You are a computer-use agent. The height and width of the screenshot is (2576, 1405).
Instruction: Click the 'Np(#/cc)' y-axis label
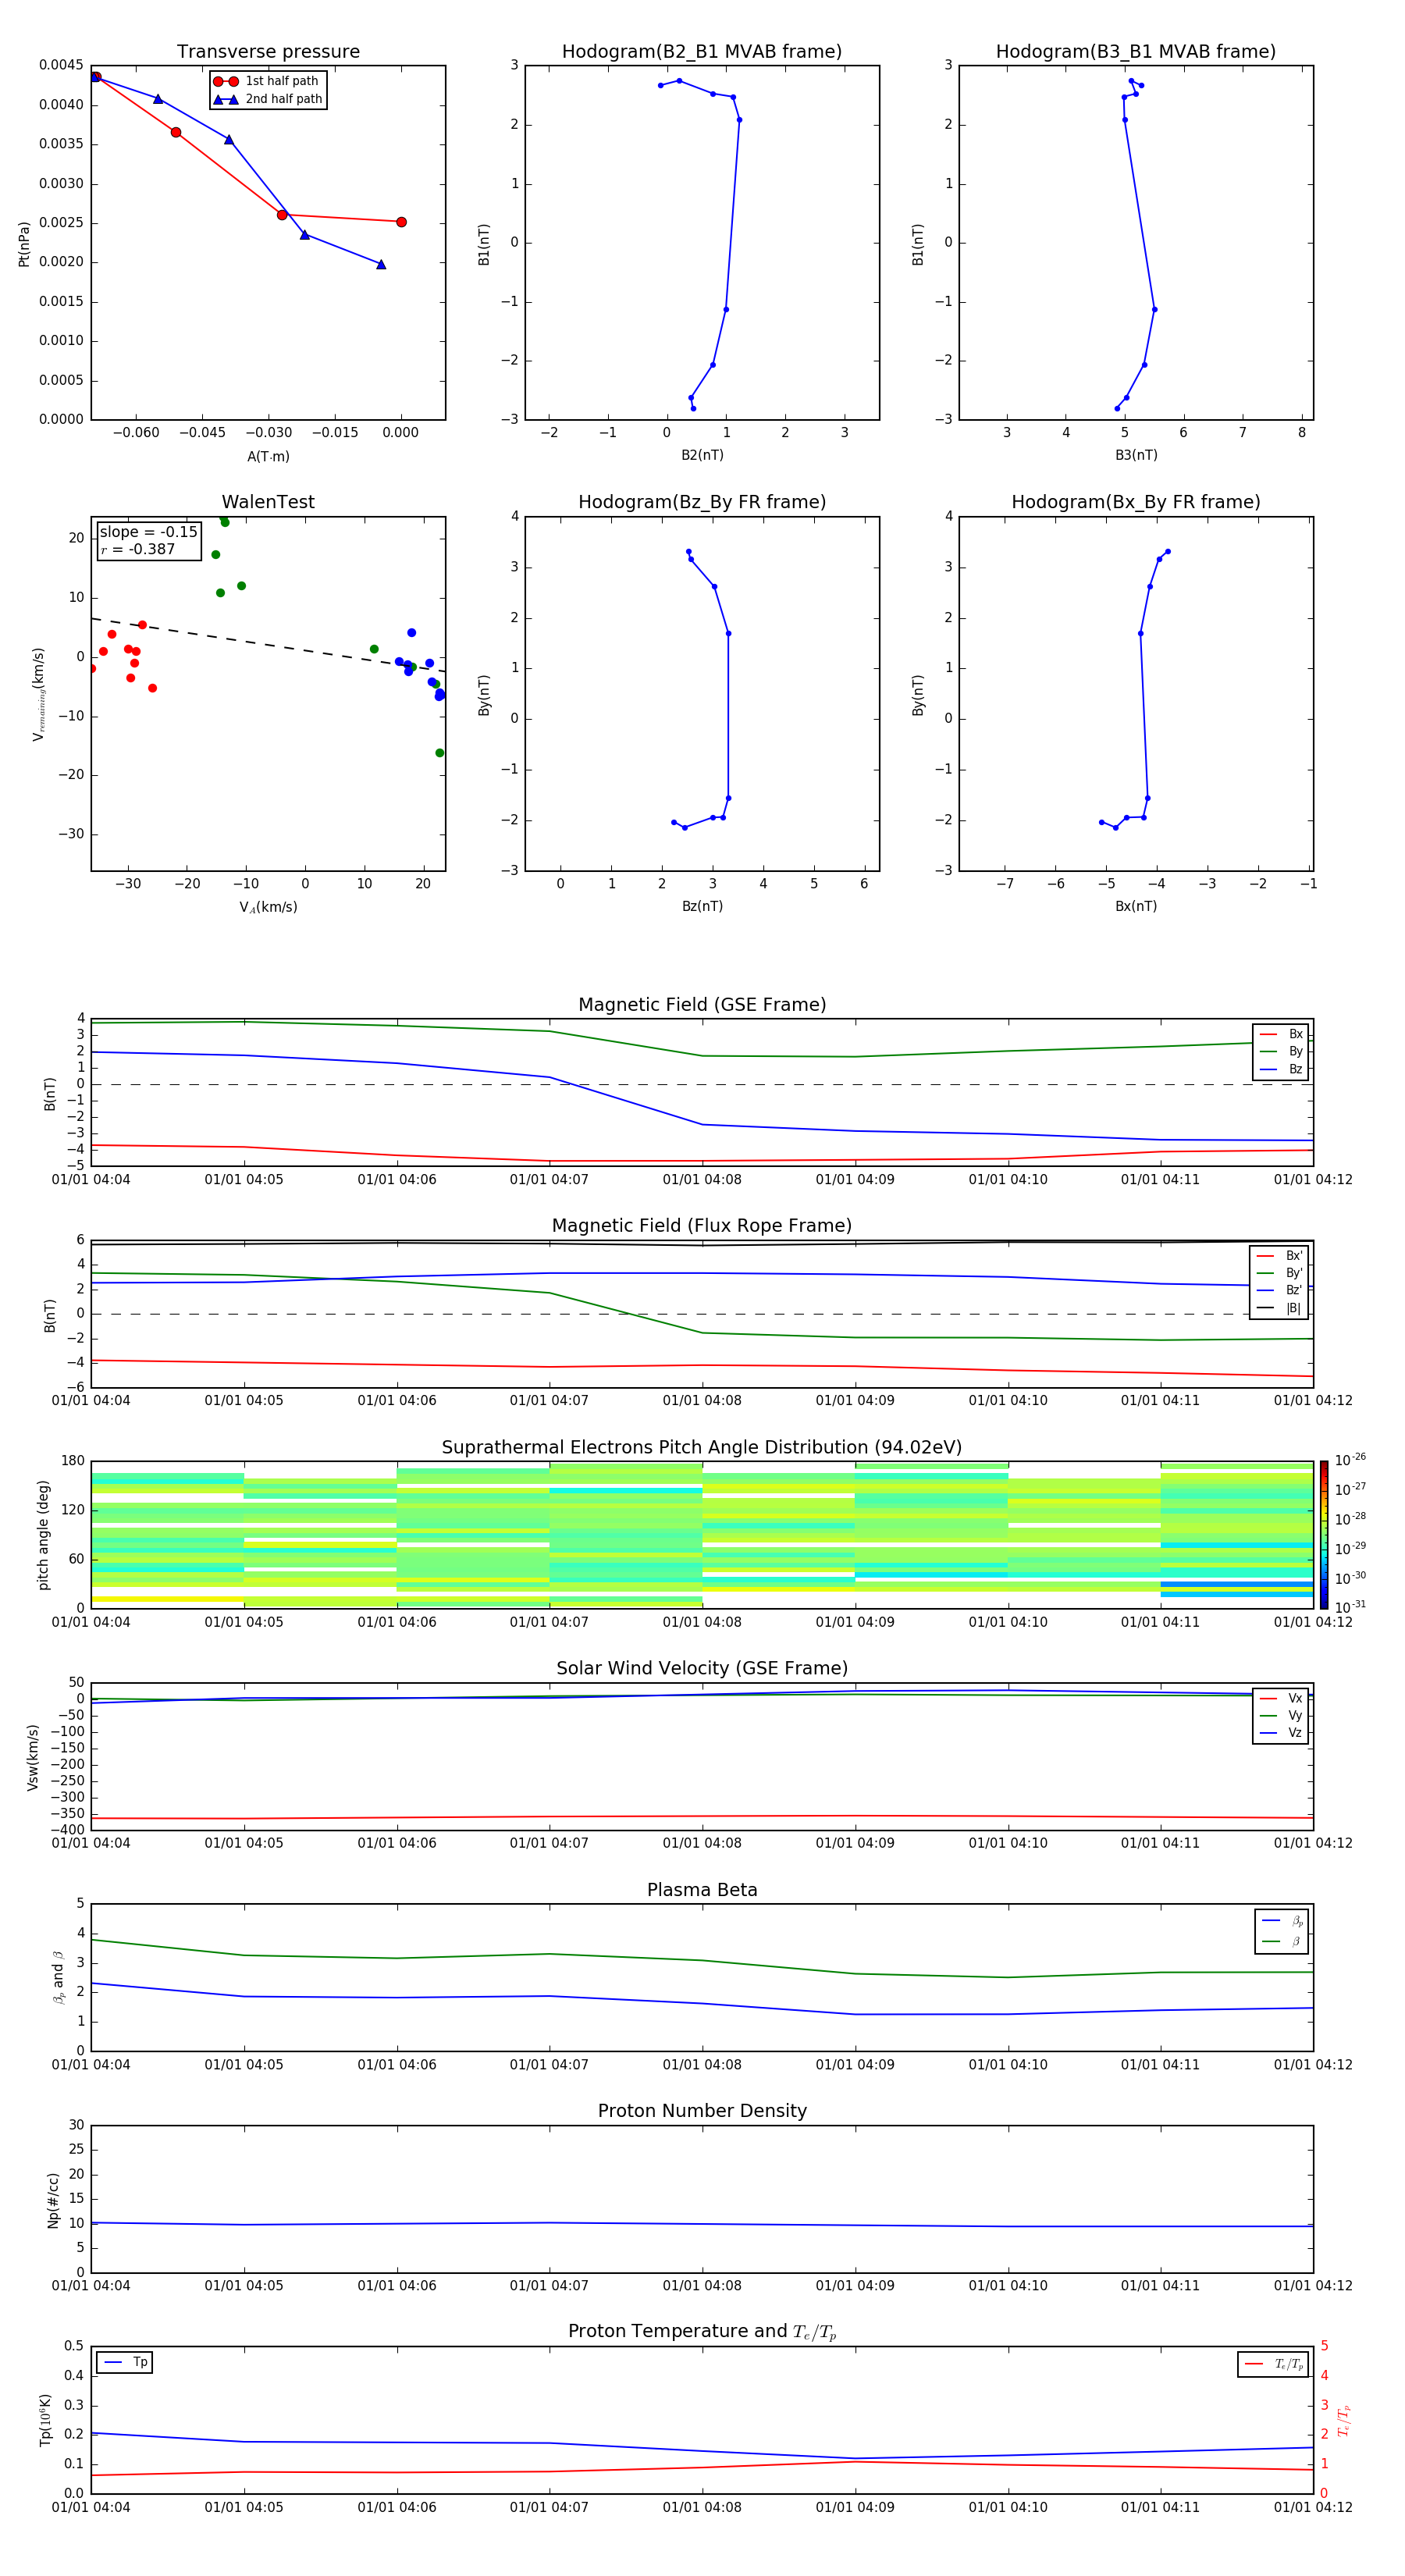(x=53, y=2200)
